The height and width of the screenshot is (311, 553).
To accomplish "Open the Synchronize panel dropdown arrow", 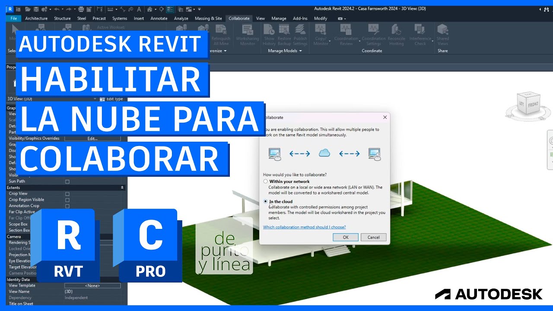I will pyautogui.click(x=226, y=51).
